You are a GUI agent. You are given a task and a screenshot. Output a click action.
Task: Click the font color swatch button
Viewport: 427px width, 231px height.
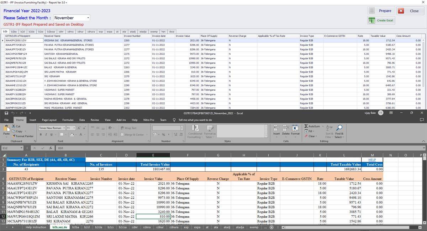(x=81, y=135)
